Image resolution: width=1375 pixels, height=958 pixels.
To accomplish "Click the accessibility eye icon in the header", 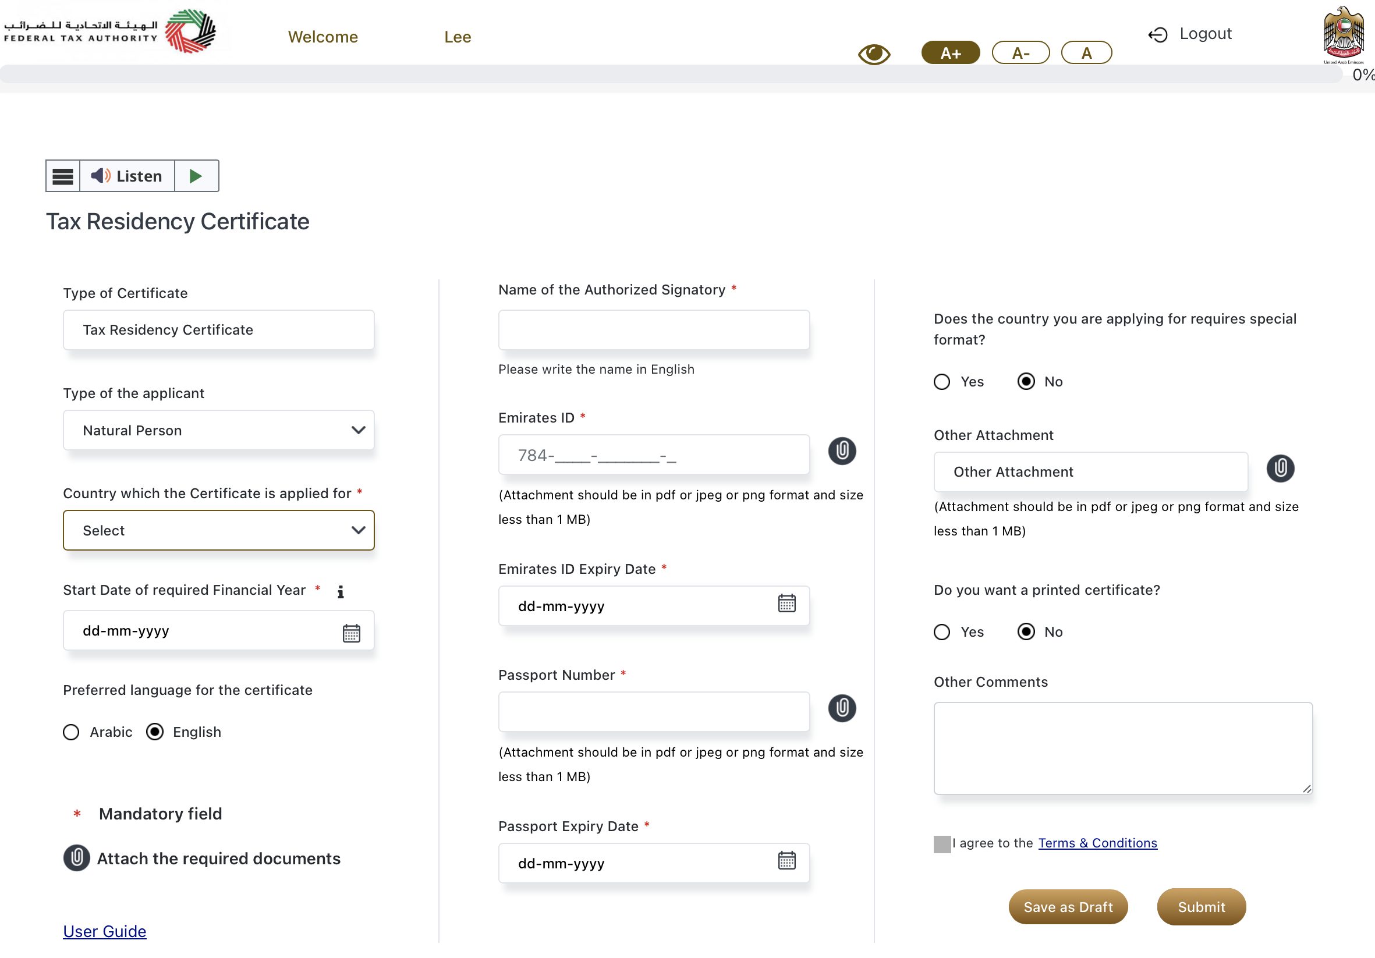I will coord(874,54).
